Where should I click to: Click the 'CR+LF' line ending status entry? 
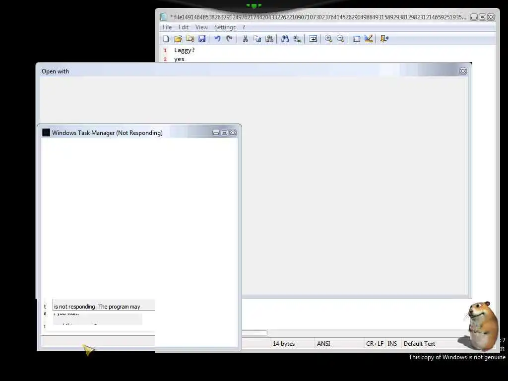click(x=375, y=344)
